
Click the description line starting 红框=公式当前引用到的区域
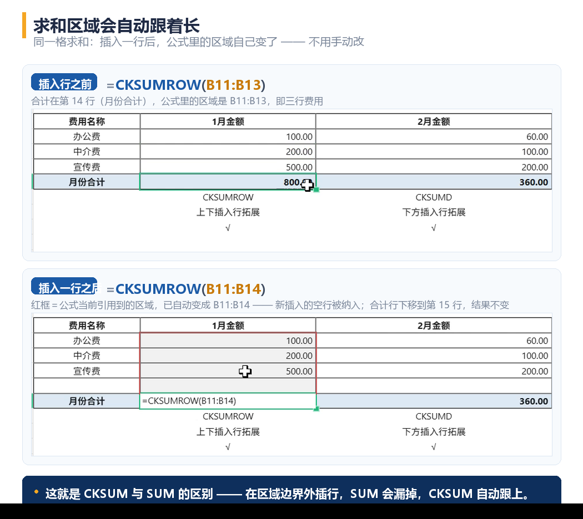click(x=270, y=305)
